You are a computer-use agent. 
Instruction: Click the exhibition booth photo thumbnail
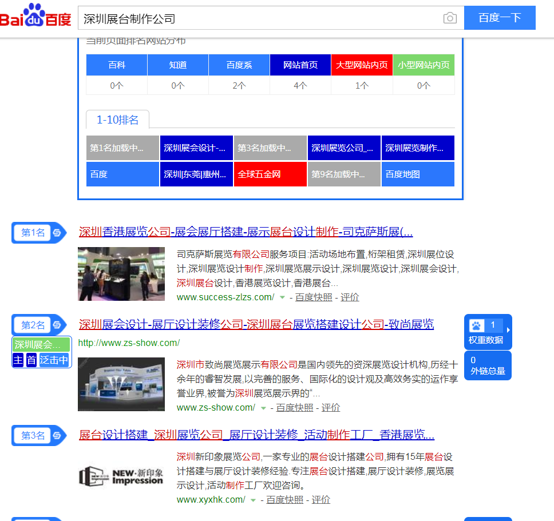coord(121,274)
